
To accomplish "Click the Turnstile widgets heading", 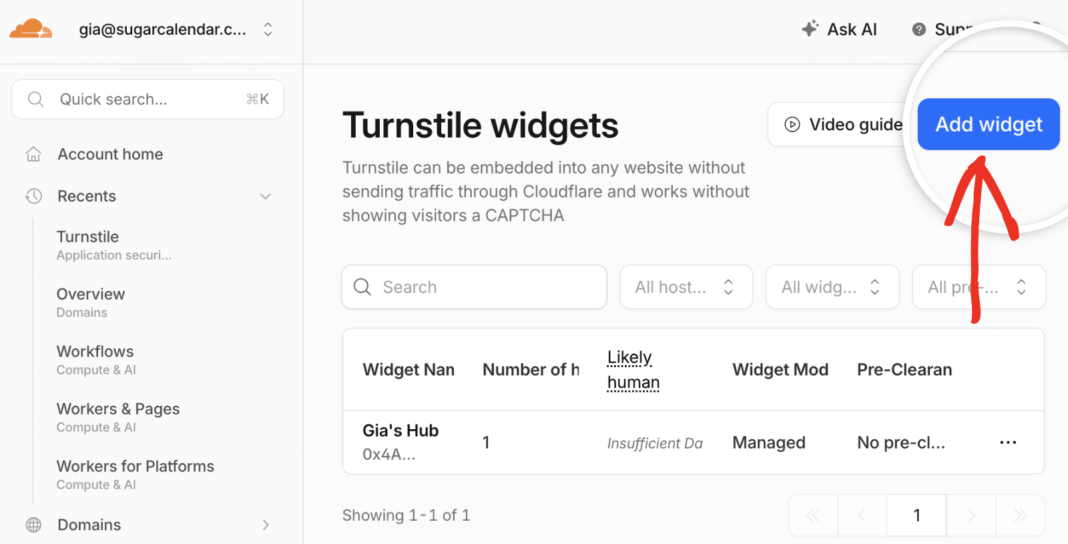I will 481,125.
